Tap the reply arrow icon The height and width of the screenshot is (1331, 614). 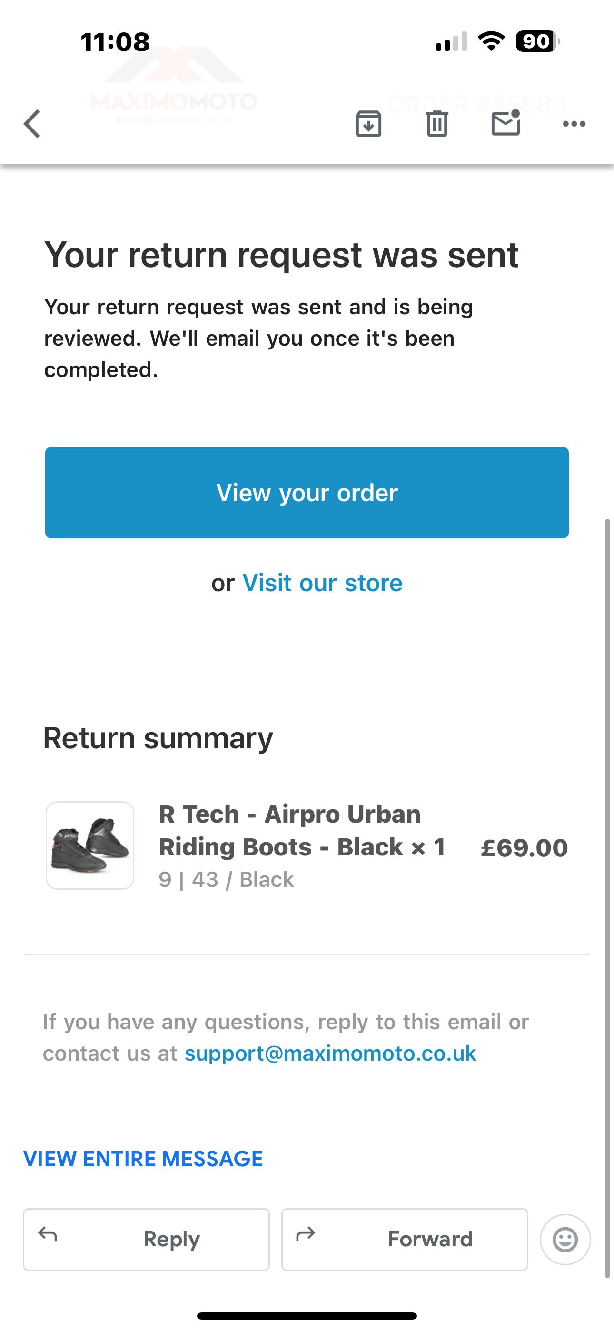click(48, 1234)
